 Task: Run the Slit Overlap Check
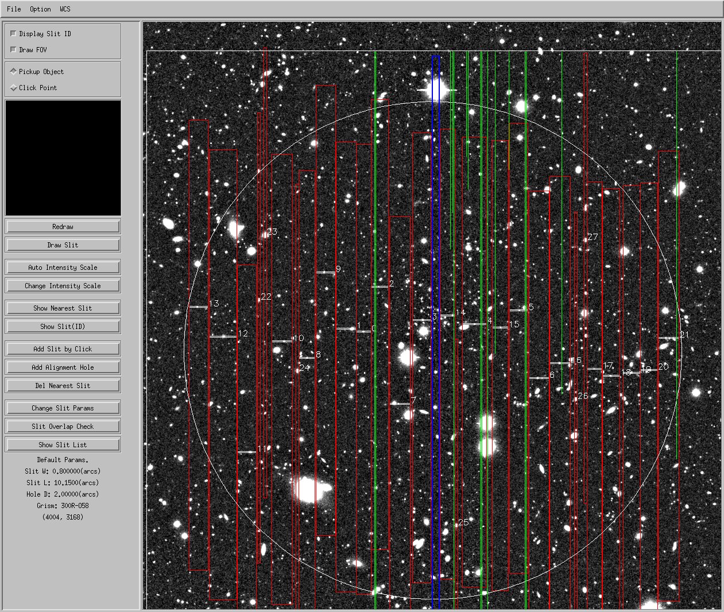[x=63, y=426]
